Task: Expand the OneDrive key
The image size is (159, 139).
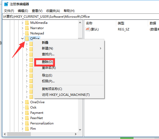Action: pos(22,102)
